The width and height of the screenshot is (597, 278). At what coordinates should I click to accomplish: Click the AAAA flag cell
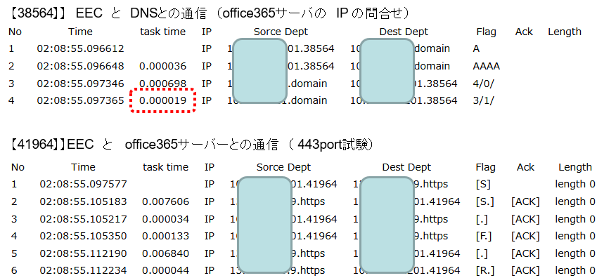pyautogui.click(x=486, y=66)
